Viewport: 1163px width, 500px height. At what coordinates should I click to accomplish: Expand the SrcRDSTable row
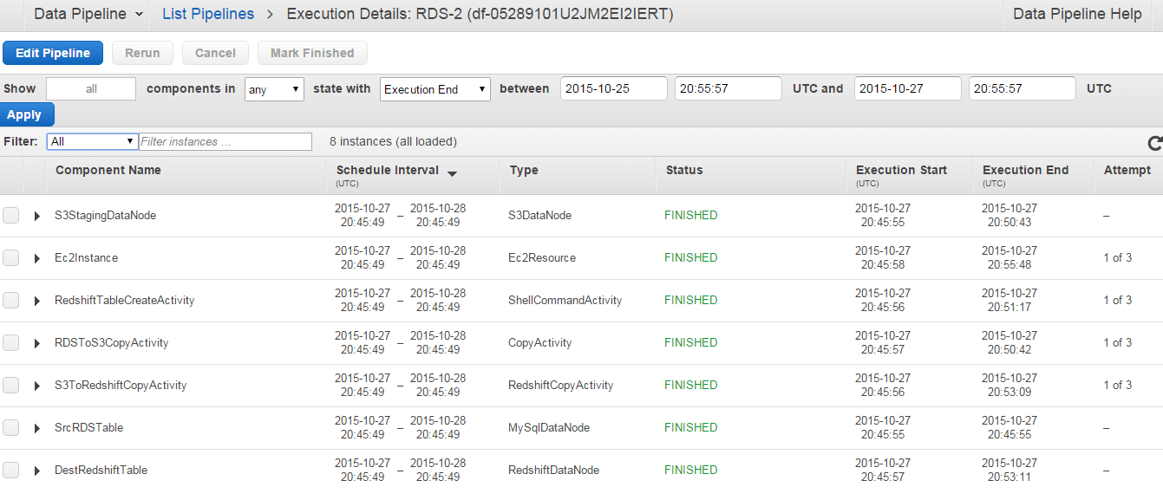37,428
